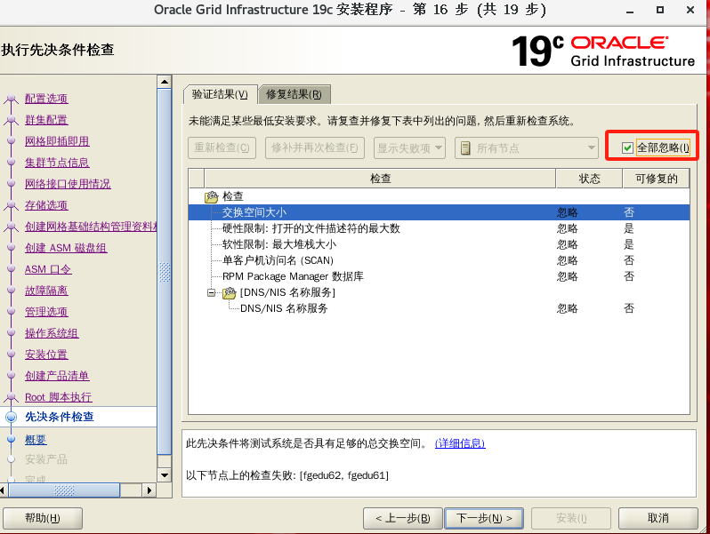This screenshot has width=710, height=534.
Task: Click the sidebar scroll down arrow
Action: 165,475
